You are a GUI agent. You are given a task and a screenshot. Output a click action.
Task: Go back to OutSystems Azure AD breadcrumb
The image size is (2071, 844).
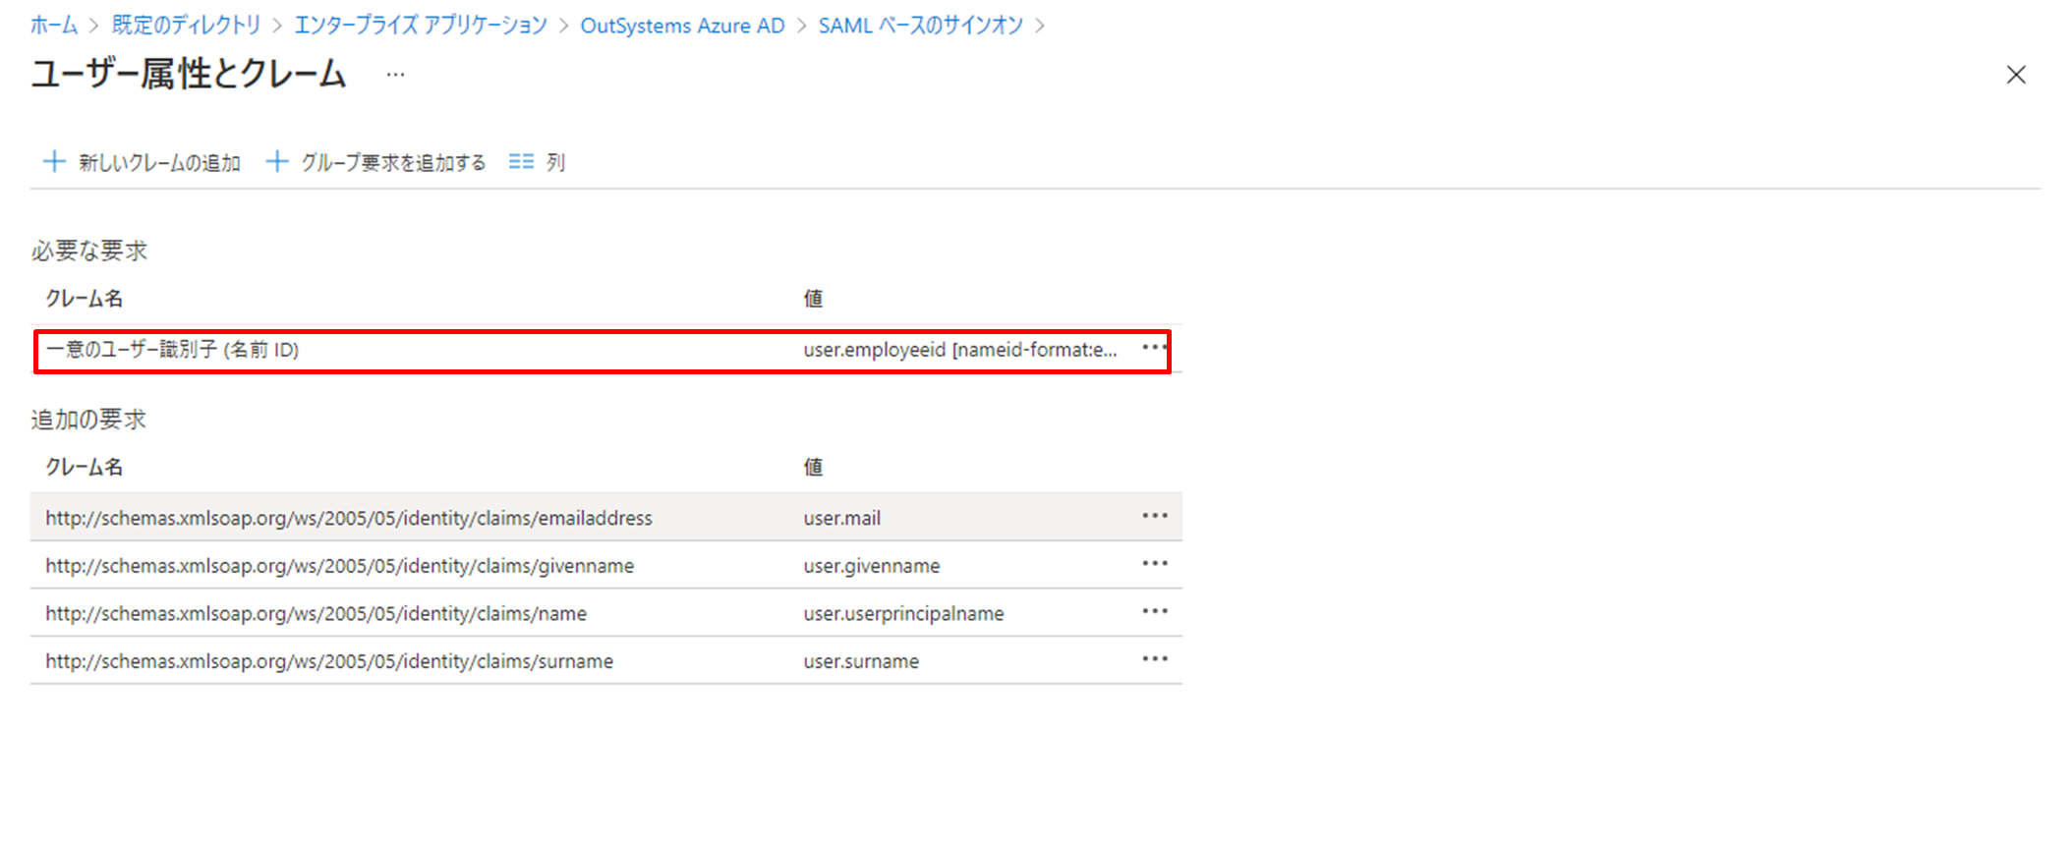pos(682,26)
